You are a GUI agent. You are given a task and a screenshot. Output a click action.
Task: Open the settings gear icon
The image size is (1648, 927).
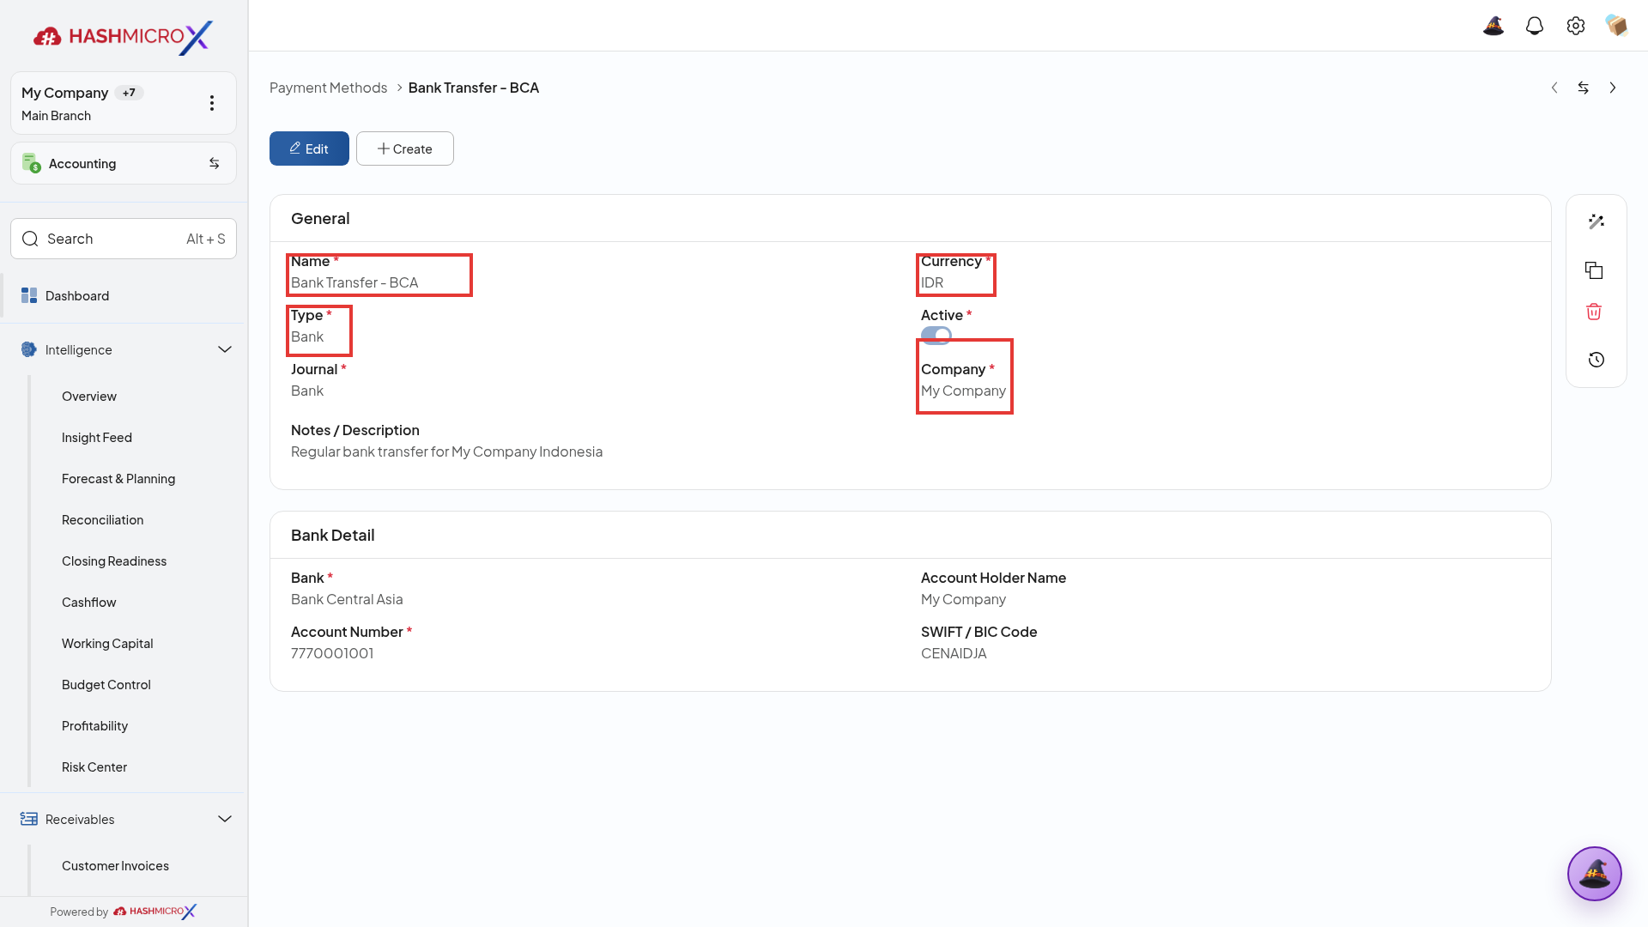point(1576,26)
